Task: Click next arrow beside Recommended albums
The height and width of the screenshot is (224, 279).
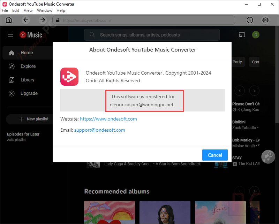Action: click(254, 191)
